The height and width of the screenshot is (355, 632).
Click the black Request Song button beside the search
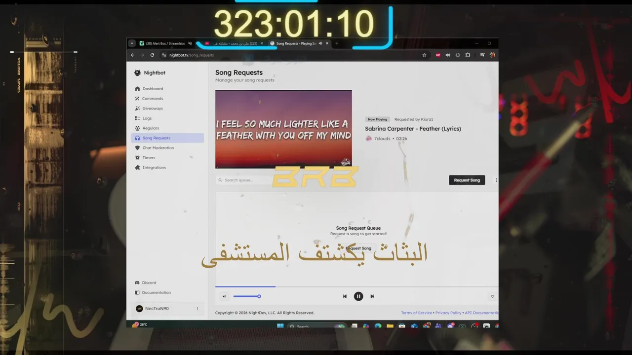click(x=467, y=180)
